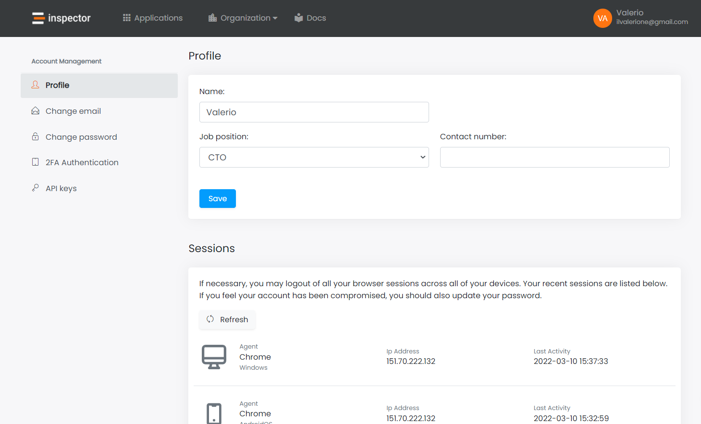Click the Profile person icon in sidebar

pyautogui.click(x=36, y=85)
